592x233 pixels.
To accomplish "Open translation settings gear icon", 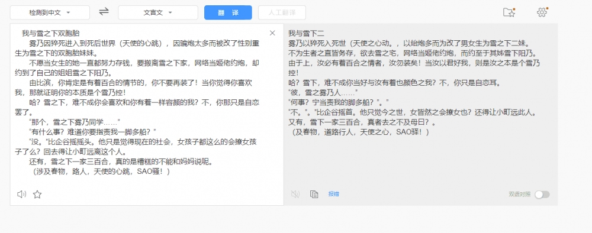I will tap(542, 12).
